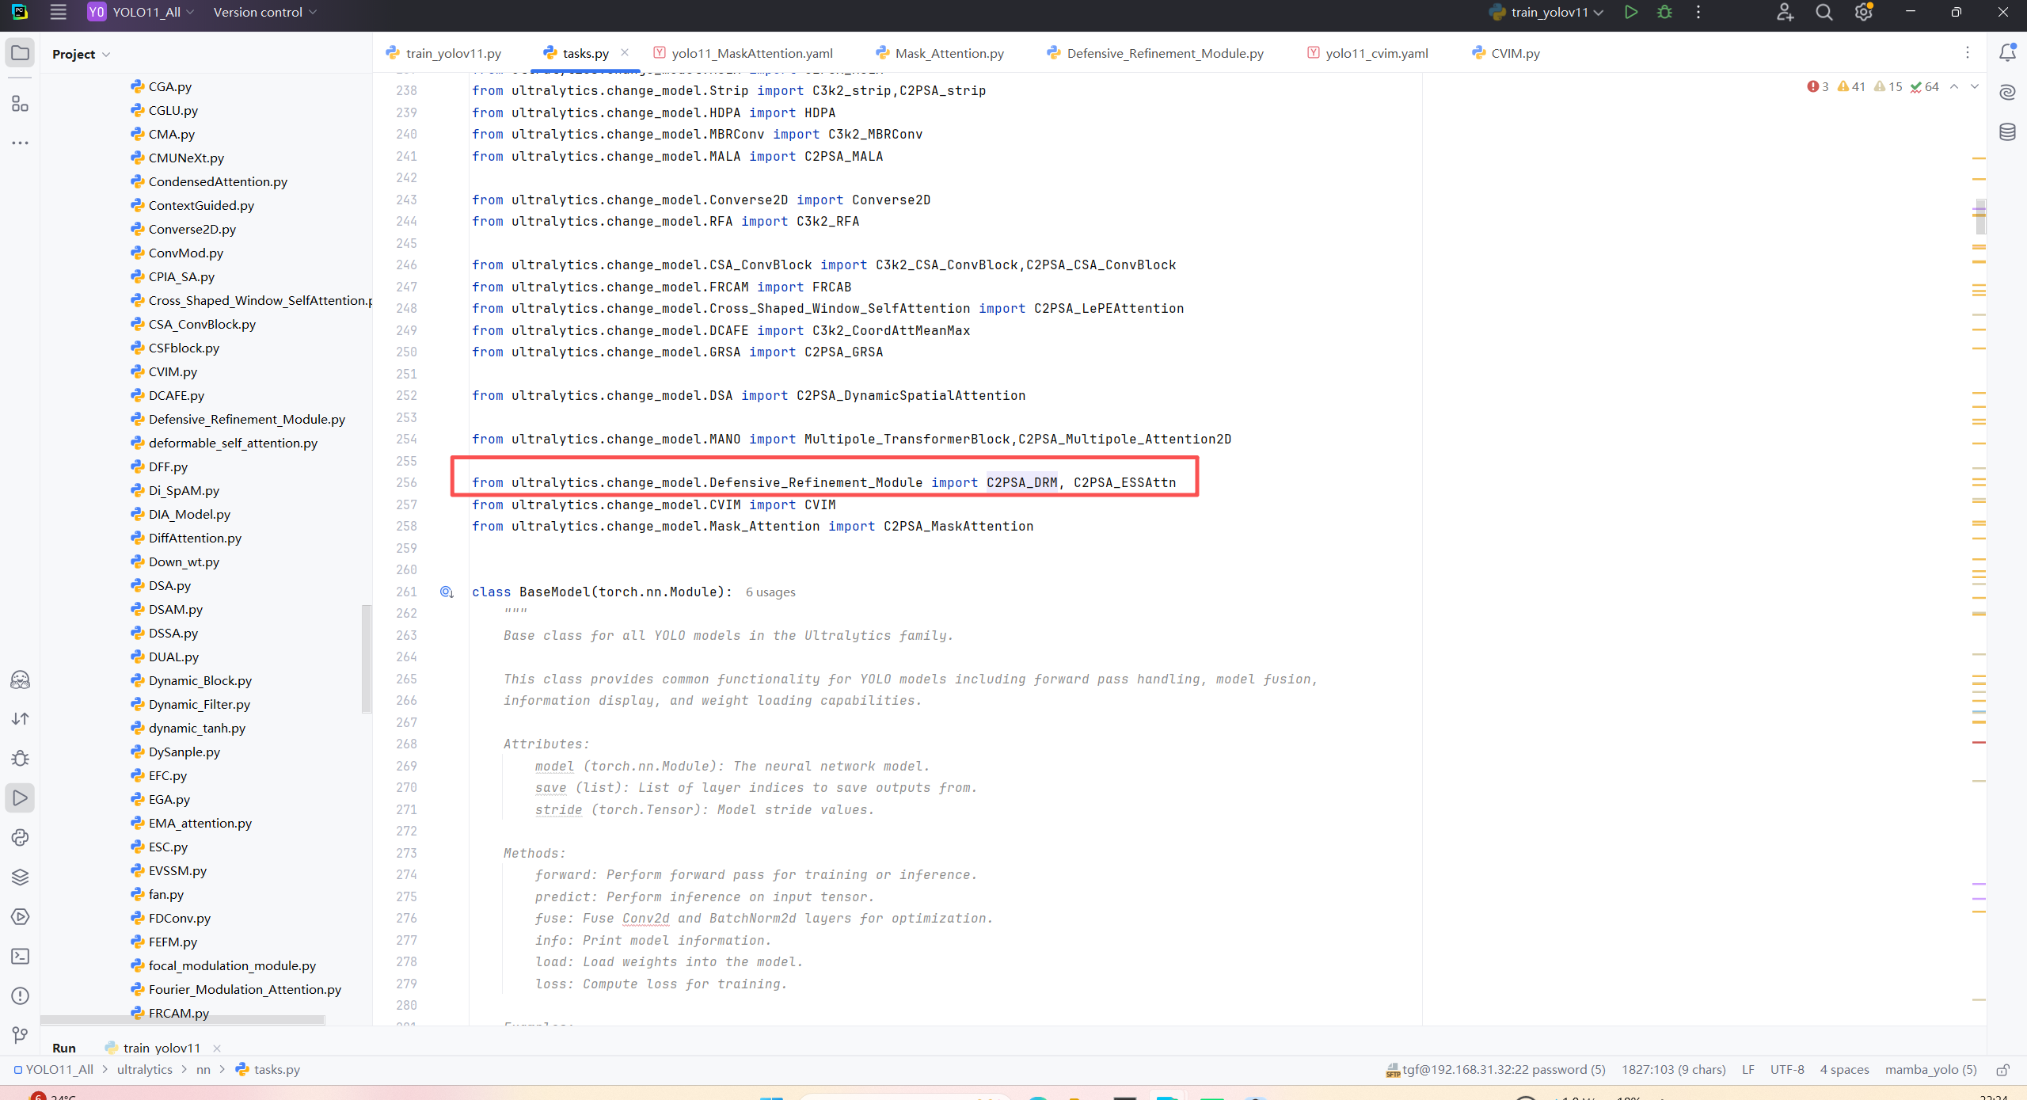Open Search Everywhere magnifier icon
The height and width of the screenshot is (1100, 2027).
[1824, 12]
